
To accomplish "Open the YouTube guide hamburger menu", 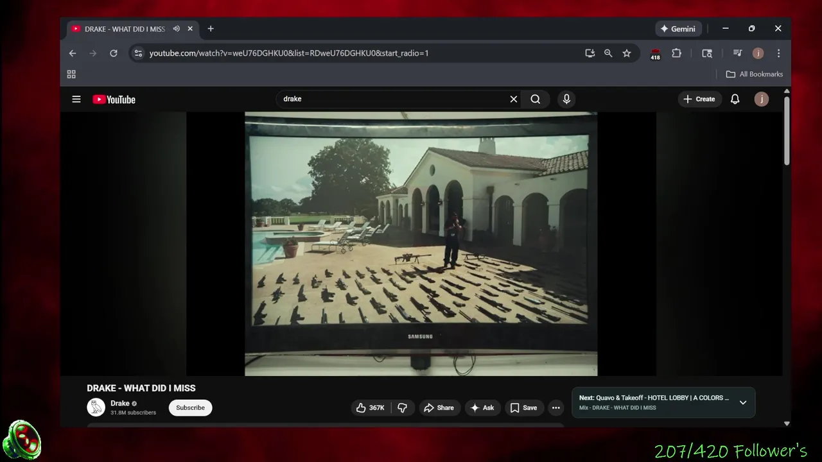I will (76, 99).
